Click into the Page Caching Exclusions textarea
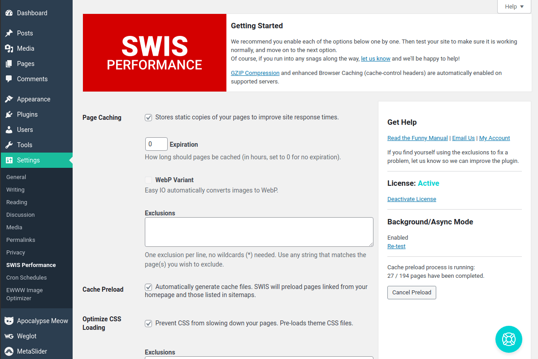 pyautogui.click(x=259, y=232)
